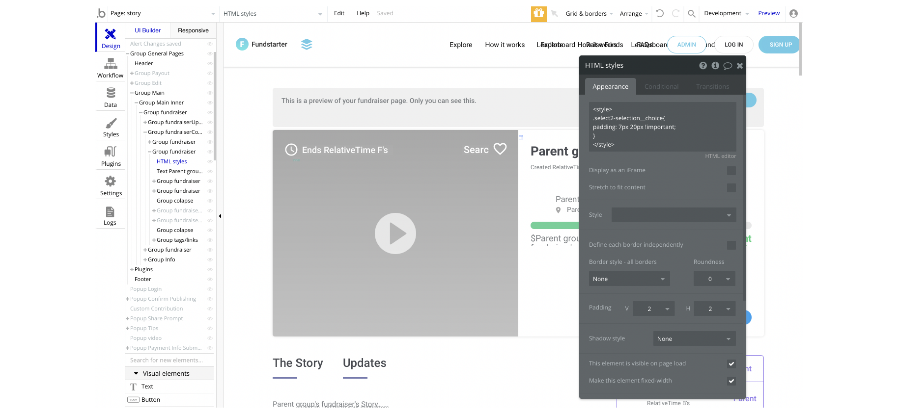Switch to the Conditional tab
899x413 pixels.
(x=661, y=87)
